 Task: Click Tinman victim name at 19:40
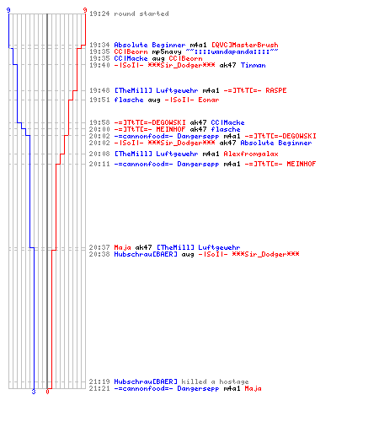253,65
